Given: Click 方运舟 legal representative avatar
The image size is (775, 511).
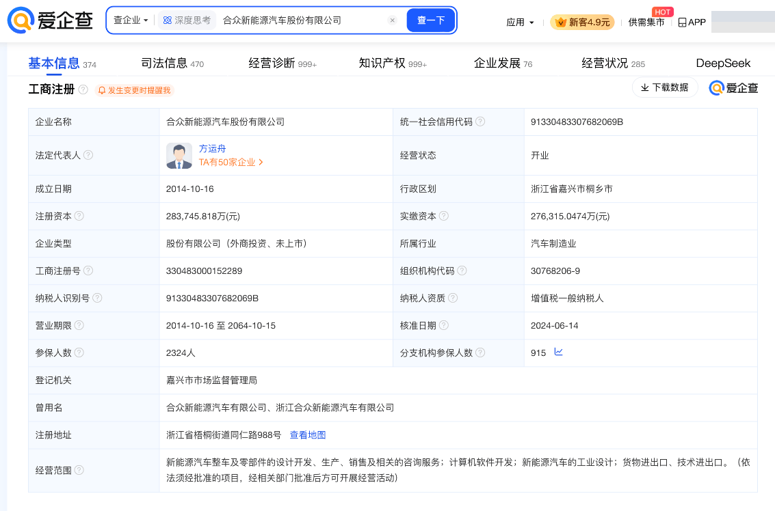Looking at the screenshot, I should tap(179, 156).
